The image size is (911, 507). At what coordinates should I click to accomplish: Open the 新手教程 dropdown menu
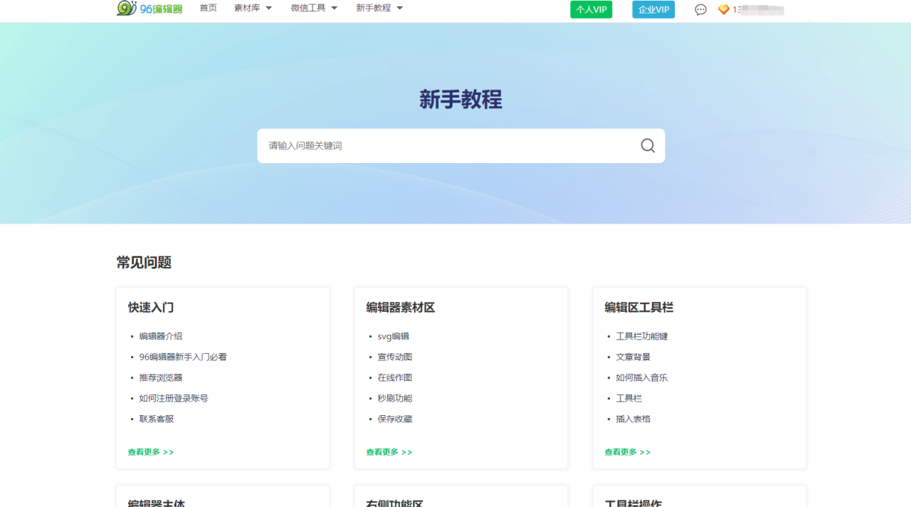click(x=379, y=9)
